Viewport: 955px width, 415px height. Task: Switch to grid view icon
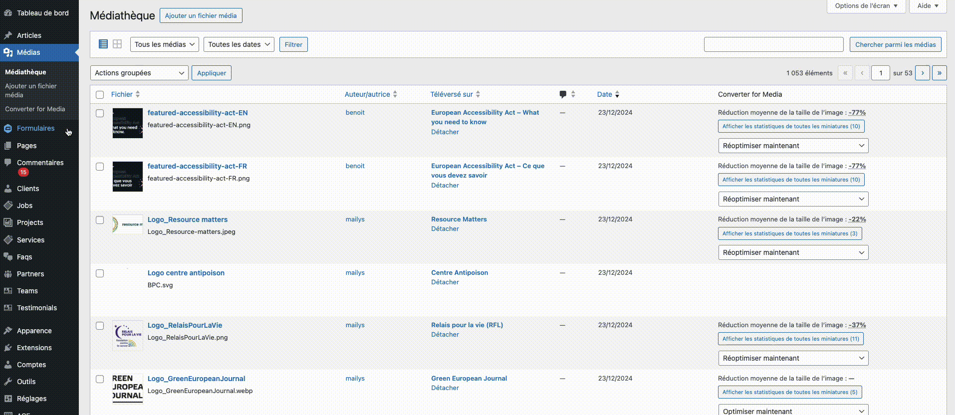pos(117,44)
